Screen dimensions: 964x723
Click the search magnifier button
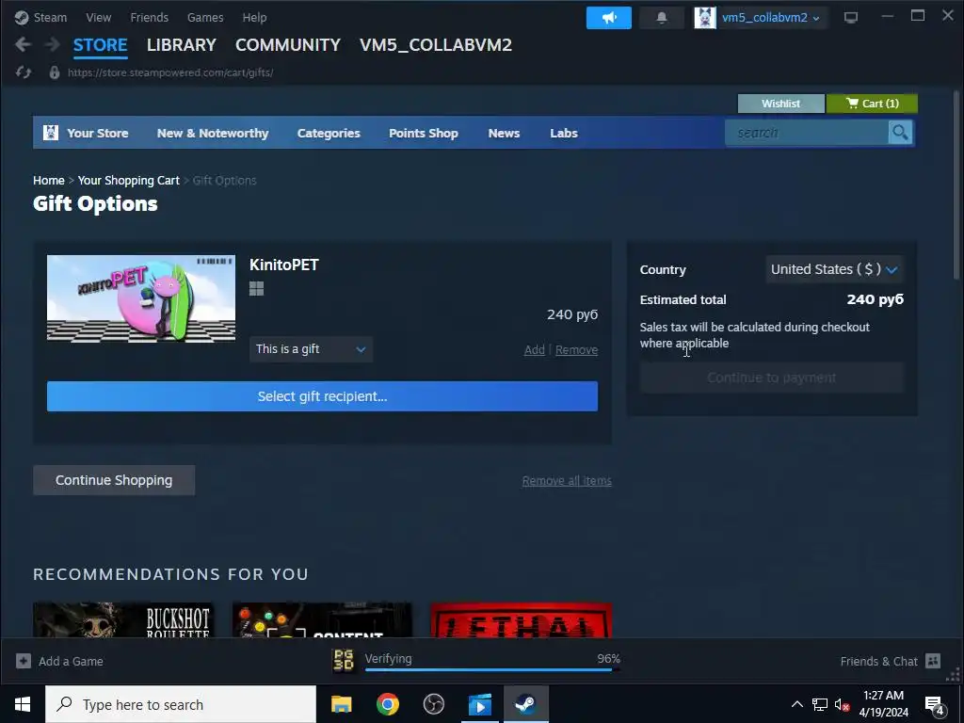point(900,132)
